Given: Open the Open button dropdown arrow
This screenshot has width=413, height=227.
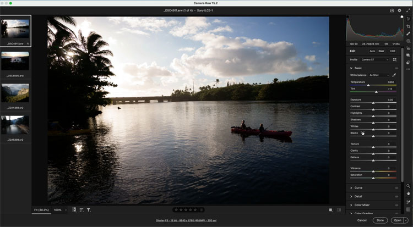Looking at the screenshot, I should click(x=406, y=220).
